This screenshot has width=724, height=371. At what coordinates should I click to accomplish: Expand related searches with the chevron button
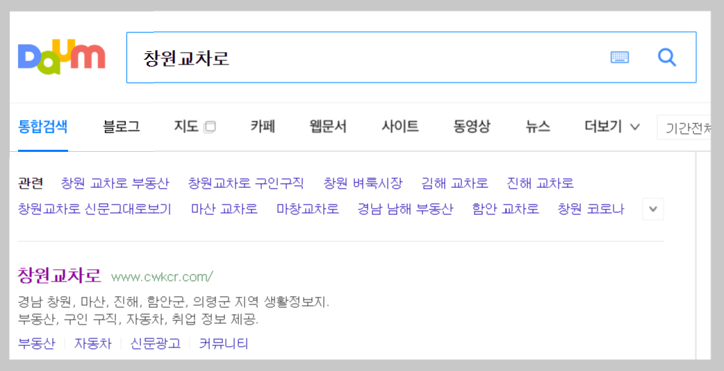653,209
